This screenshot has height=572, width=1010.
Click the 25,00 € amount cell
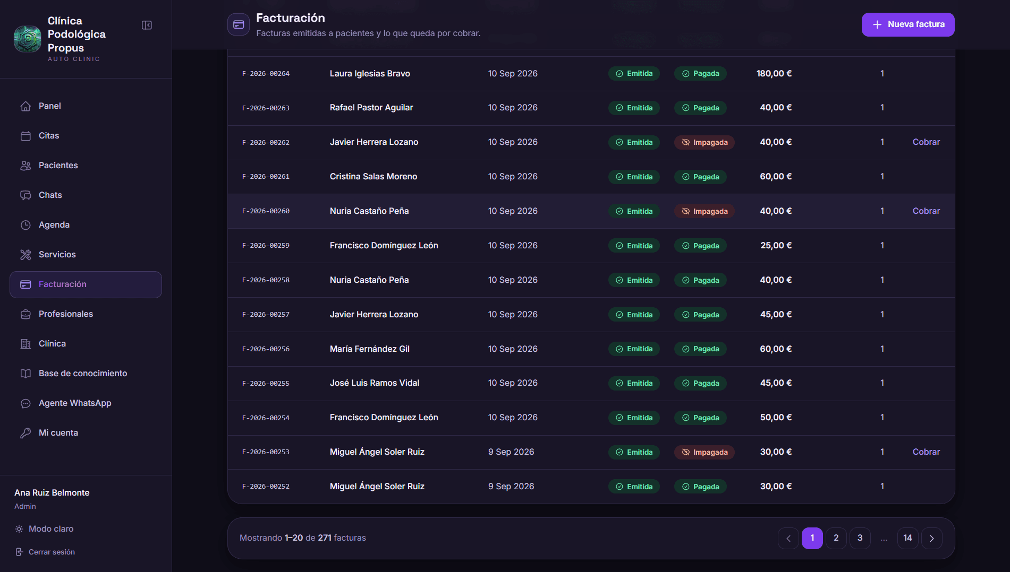point(776,246)
